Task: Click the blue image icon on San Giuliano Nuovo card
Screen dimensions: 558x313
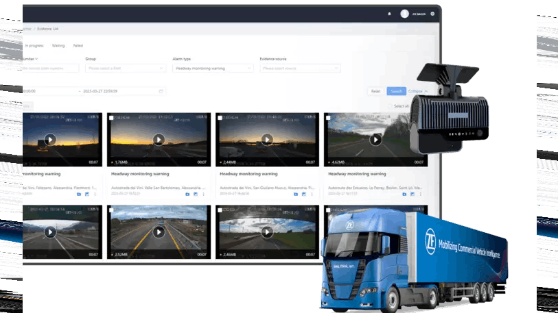Action: [304, 195]
